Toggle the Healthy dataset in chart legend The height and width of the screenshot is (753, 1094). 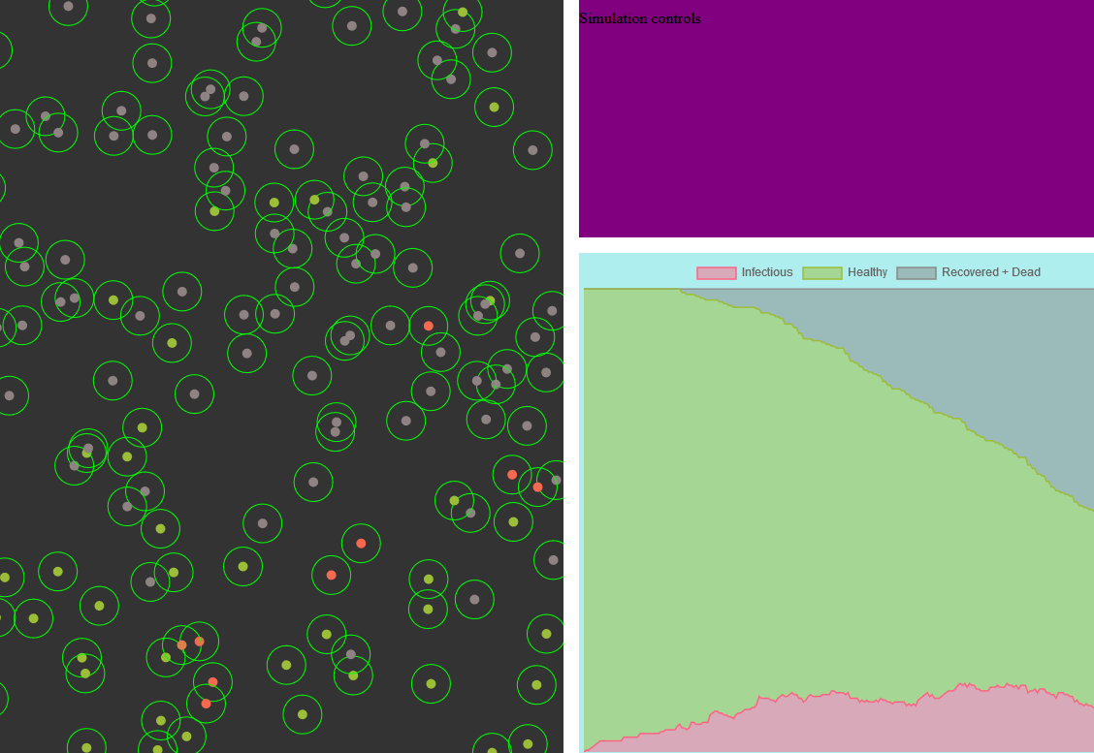click(845, 272)
